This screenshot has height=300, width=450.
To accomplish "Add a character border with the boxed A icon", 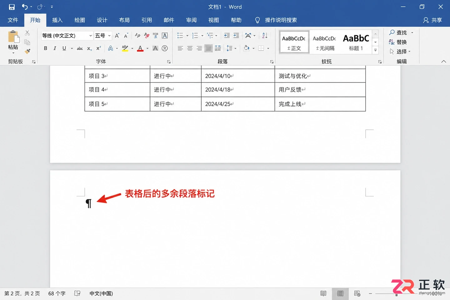I will (x=165, y=36).
